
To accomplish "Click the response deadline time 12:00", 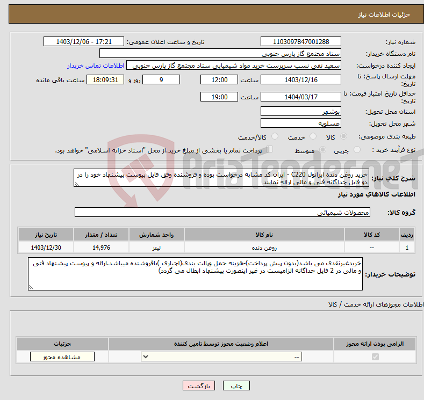I will (219, 79).
